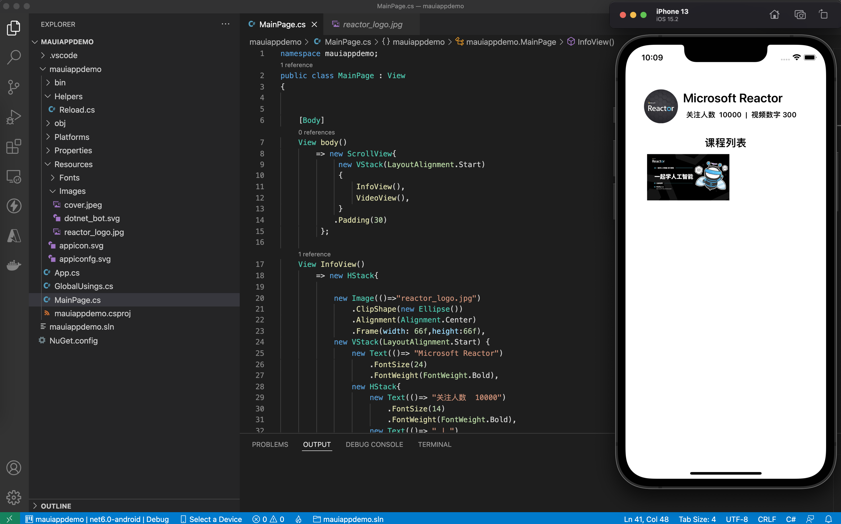The image size is (841, 524).
Task: Open the Search view in activity bar
Action: point(14,57)
